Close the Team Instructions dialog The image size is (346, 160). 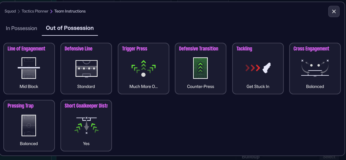[334, 11]
